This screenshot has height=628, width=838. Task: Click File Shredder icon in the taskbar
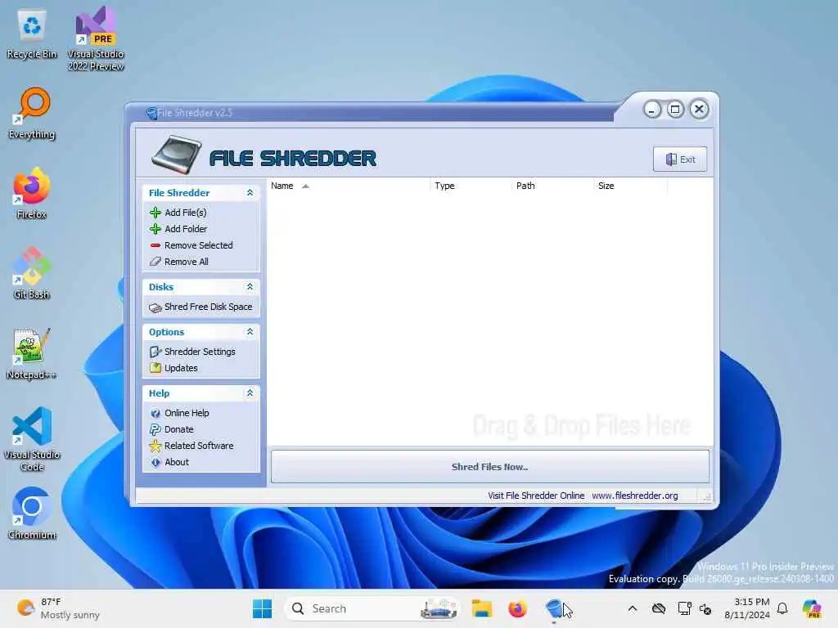tap(554, 608)
